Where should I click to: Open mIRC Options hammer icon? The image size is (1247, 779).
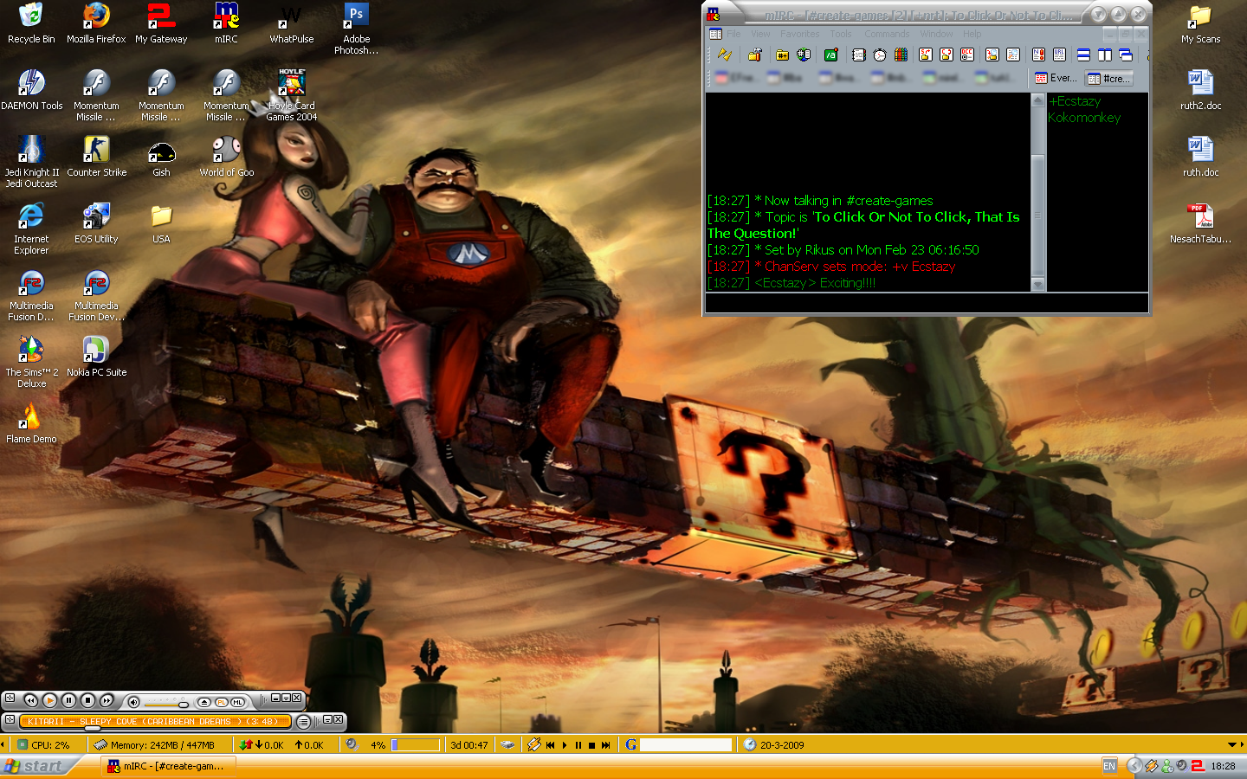[755, 55]
